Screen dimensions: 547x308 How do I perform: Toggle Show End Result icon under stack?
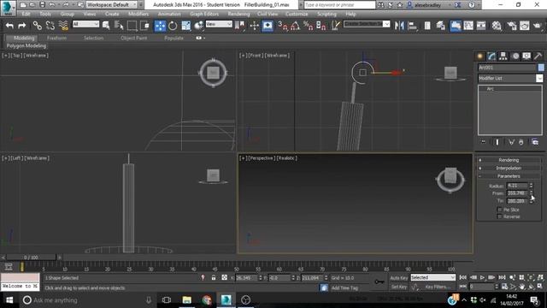pos(497,142)
